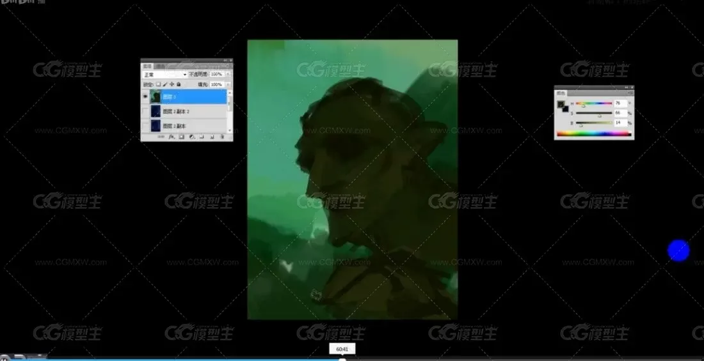This screenshot has width=704, height=361.
Task: Click the opacity 100% field
Action: 217,74
